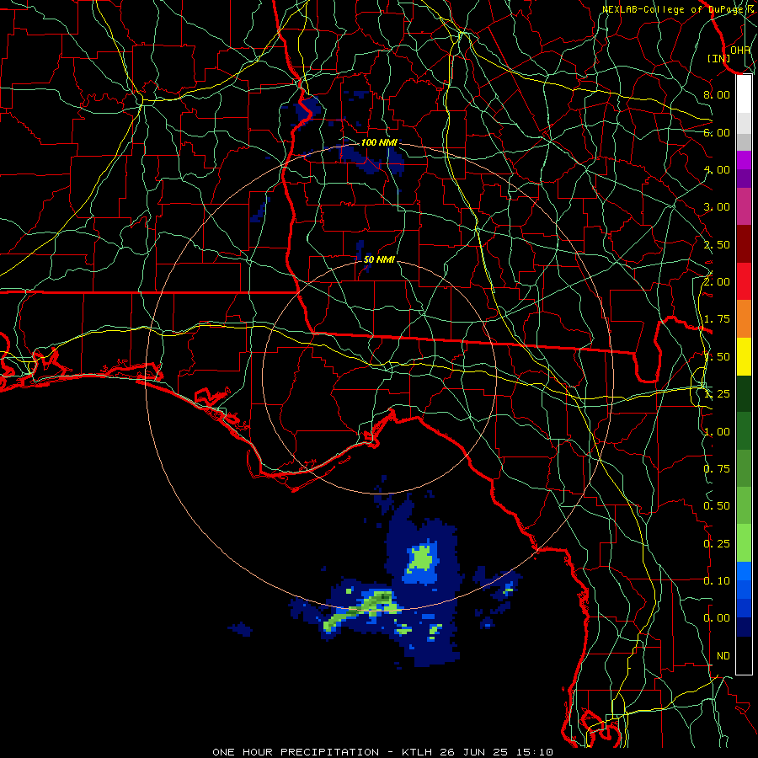Select the bright magenta legend color block
The height and width of the screenshot is (758, 758).
pyautogui.click(x=744, y=160)
